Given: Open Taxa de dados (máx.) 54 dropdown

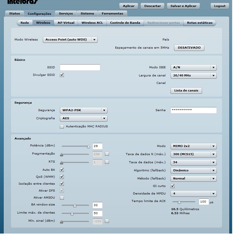Looking at the screenshot, I should pyautogui.click(x=193, y=162).
